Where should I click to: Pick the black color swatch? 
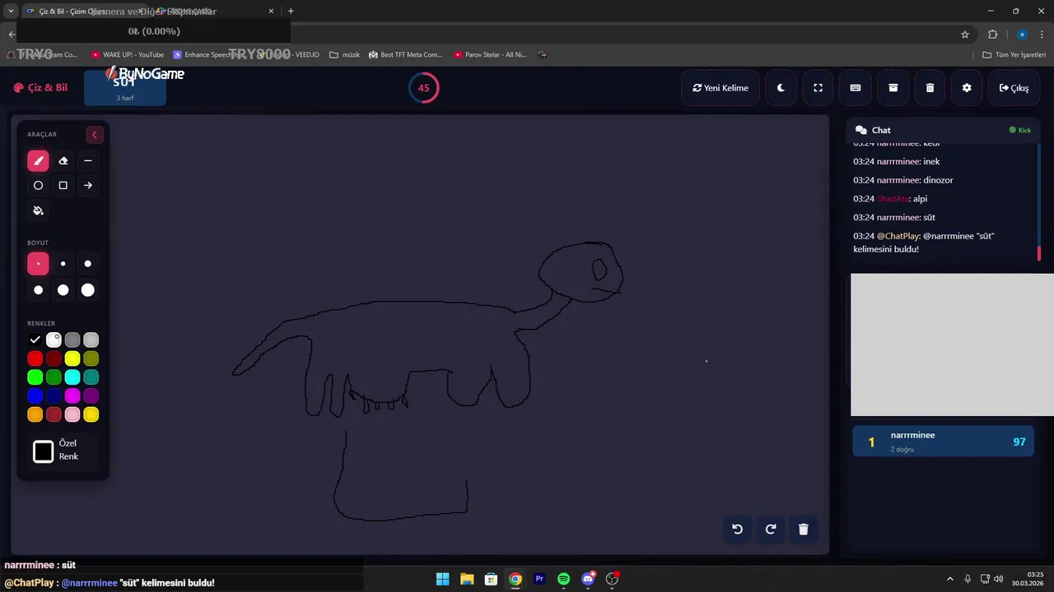click(x=35, y=340)
